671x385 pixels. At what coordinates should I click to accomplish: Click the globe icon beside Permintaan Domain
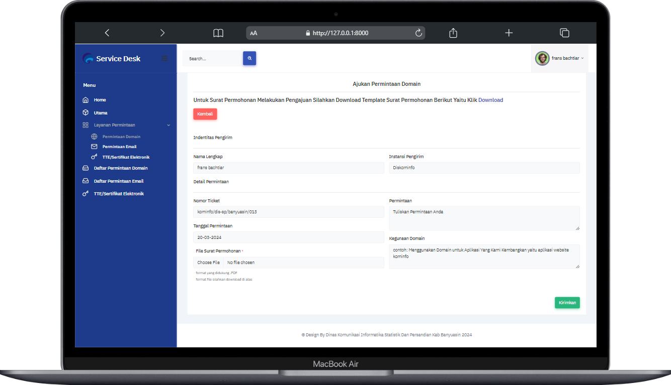coord(94,137)
